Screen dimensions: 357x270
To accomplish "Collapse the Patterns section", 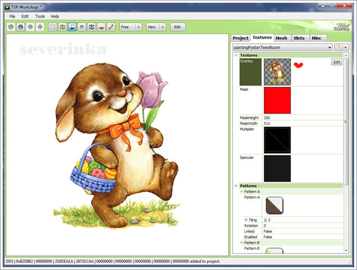I will (x=236, y=186).
